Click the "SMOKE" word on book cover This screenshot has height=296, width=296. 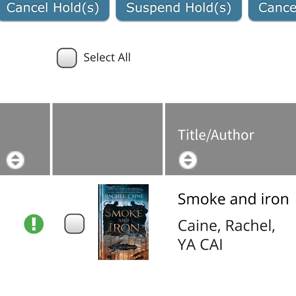pyautogui.click(x=124, y=213)
